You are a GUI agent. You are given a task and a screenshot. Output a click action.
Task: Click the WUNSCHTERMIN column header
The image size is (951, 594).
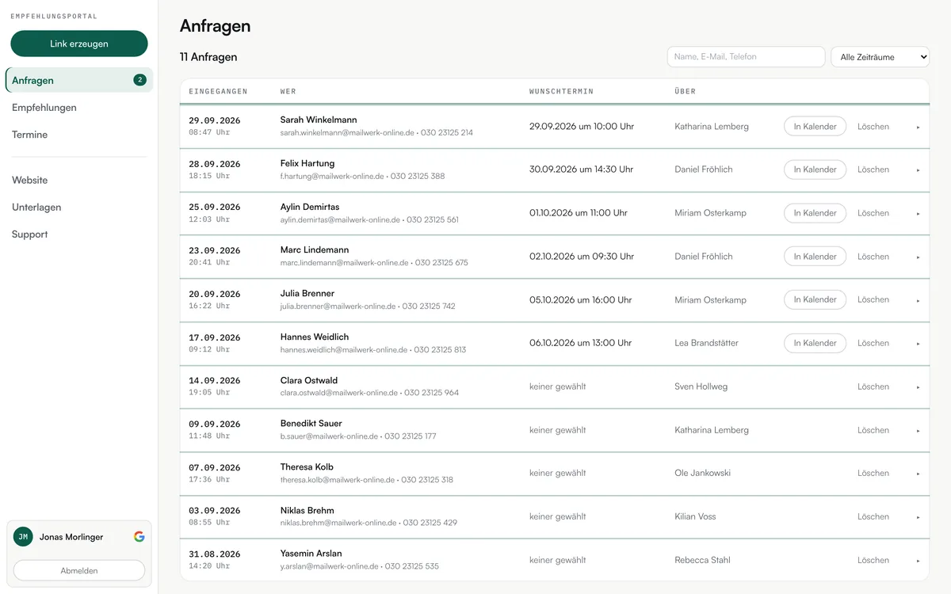561,92
